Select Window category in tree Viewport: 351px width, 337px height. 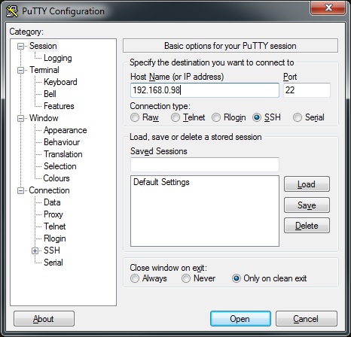pos(44,118)
